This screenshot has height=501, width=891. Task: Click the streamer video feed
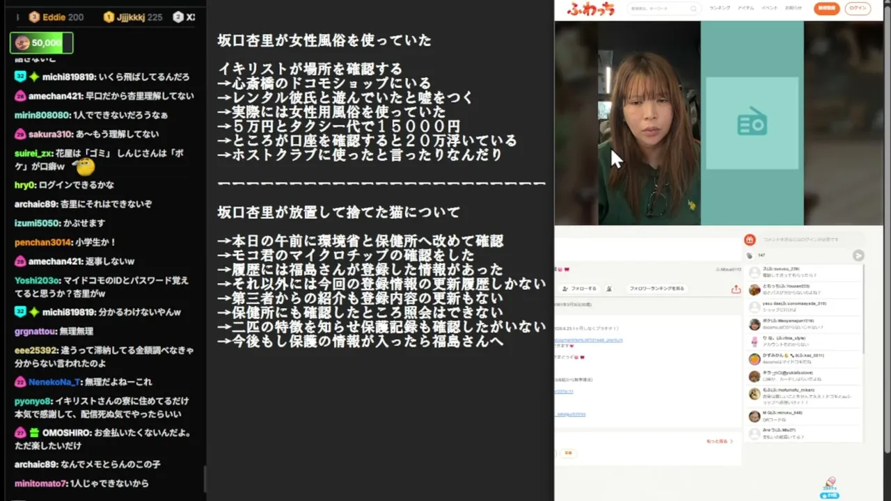tap(649, 123)
